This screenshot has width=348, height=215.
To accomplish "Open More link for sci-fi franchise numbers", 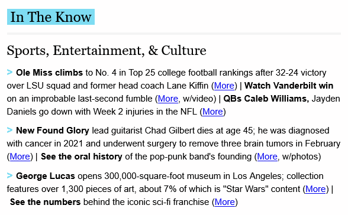I will (x=225, y=202).
